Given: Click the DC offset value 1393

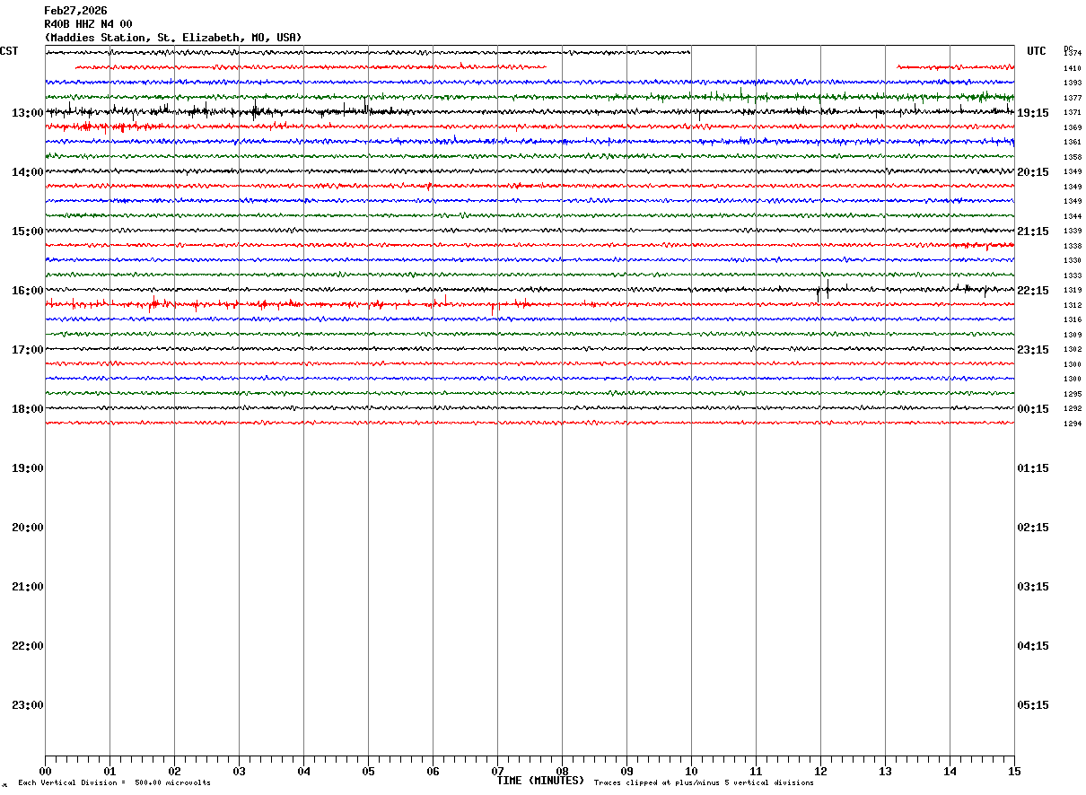Looking at the screenshot, I should pos(1073,83).
